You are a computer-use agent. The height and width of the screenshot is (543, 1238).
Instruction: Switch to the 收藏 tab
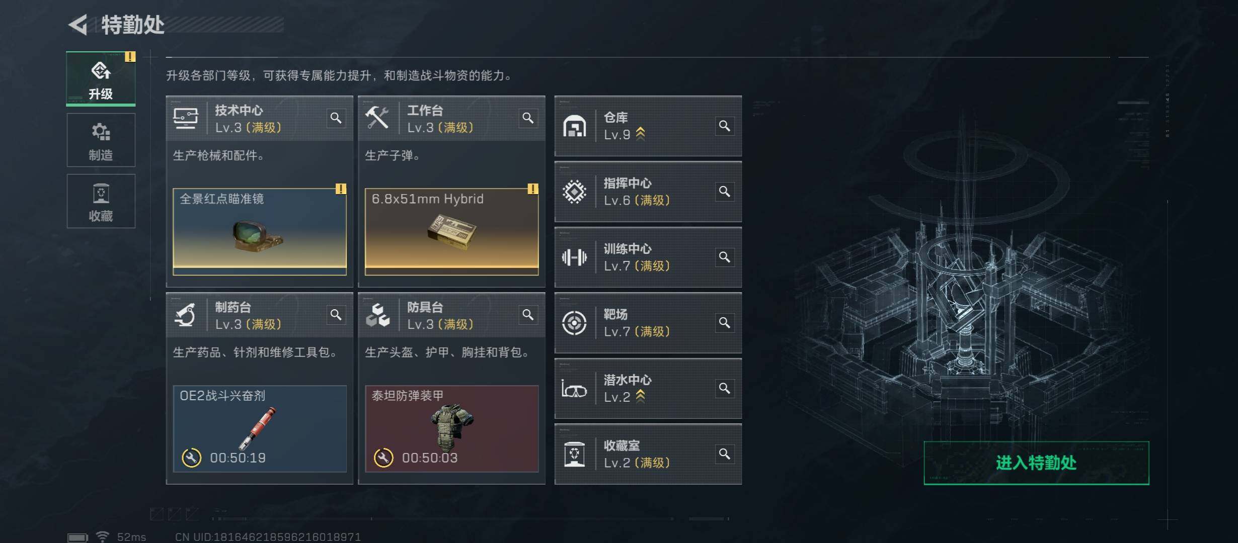(101, 201)
